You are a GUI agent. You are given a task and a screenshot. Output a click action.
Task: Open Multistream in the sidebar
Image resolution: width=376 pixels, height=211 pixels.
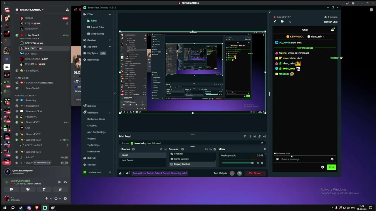click(x=93, y=152)
